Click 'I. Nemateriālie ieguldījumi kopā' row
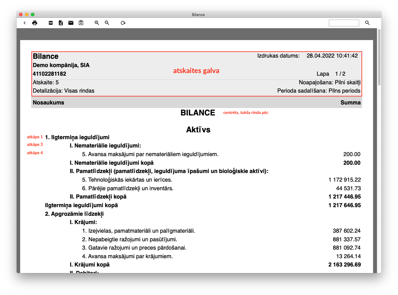Viewport: 398px width, 295px height. (112, 163)
